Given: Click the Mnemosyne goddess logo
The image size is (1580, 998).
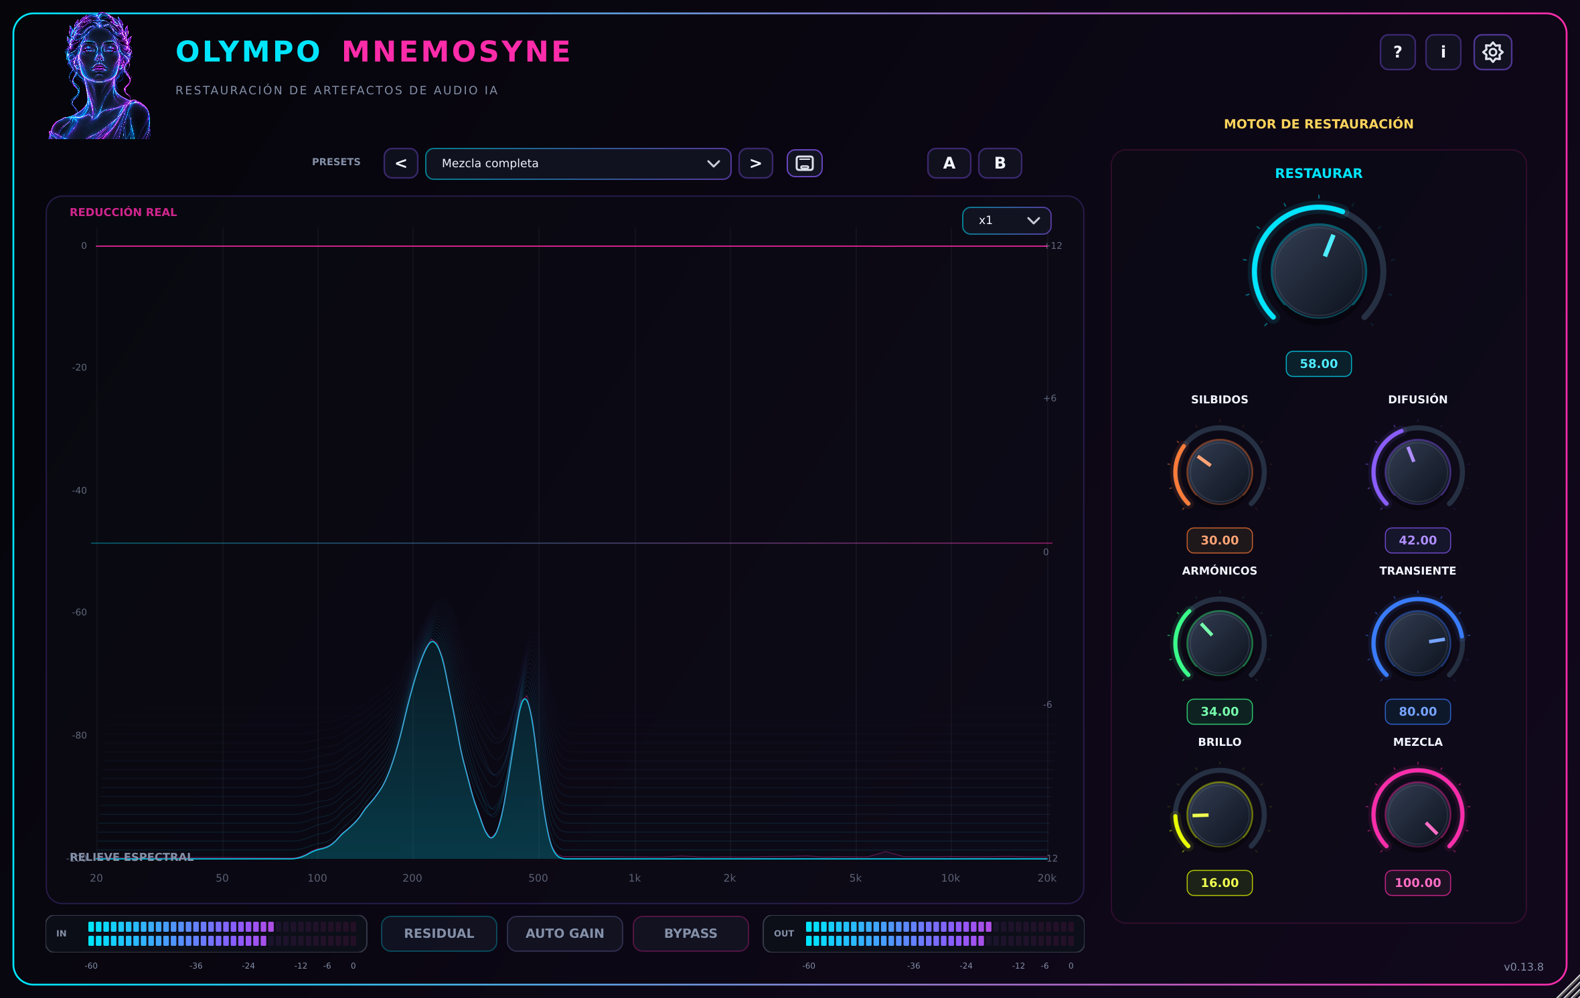Looking at the screenshot, I should point(99,76).
